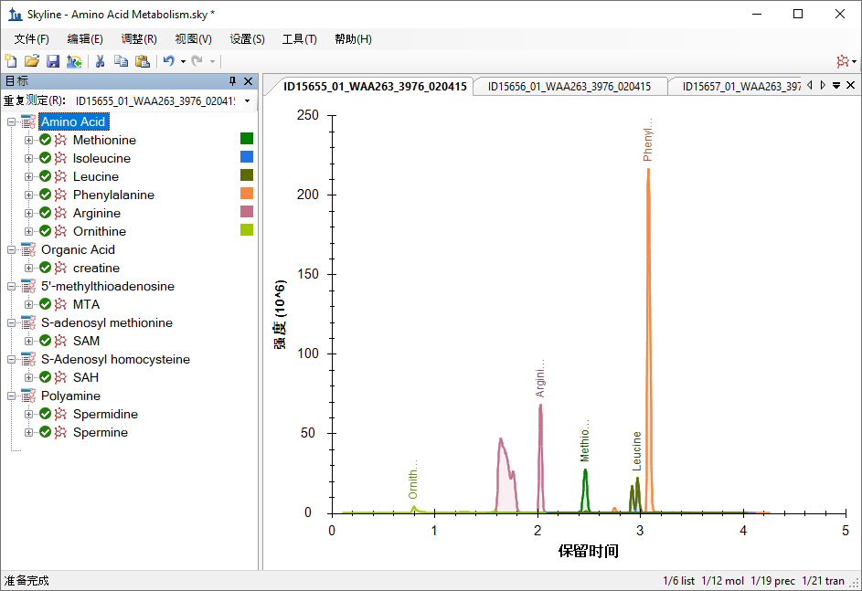Open the 重复测定 replicate dropdown
862x591 pixels.
[247, 100]
